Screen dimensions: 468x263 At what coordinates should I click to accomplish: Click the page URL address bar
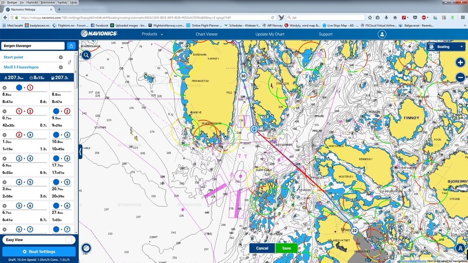(143, 18)
